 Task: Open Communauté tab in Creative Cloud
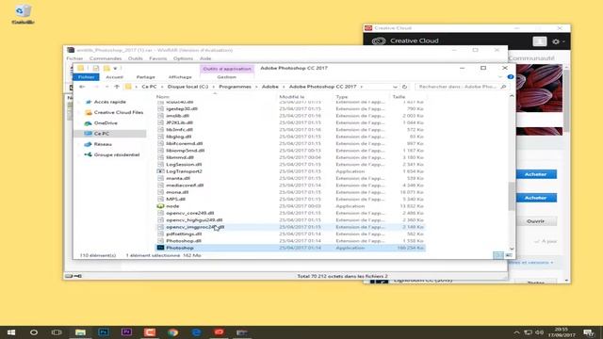click(531, 58)
